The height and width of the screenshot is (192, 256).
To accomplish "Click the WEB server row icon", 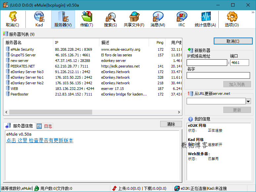I will coord(8,88).
